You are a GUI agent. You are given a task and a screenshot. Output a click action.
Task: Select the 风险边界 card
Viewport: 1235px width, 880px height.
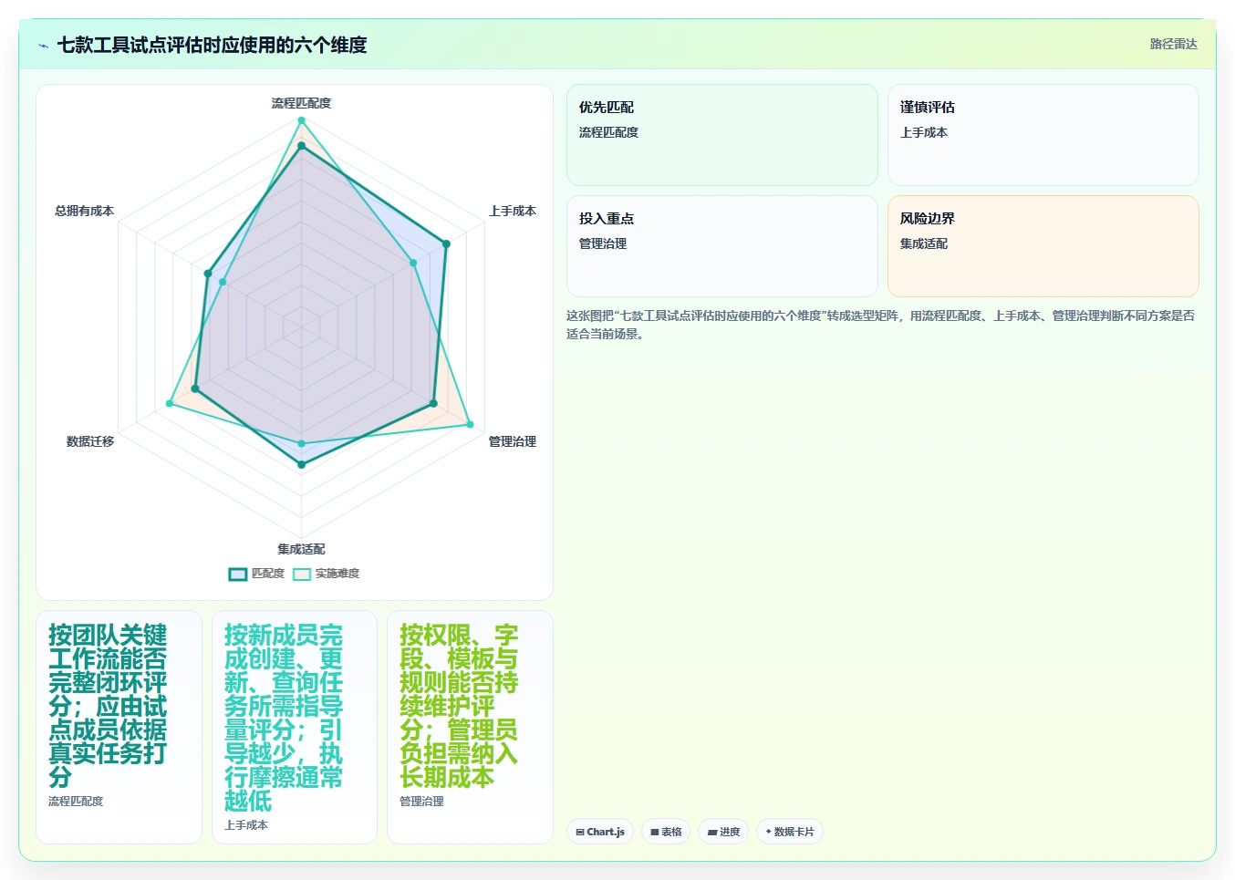1043,246
